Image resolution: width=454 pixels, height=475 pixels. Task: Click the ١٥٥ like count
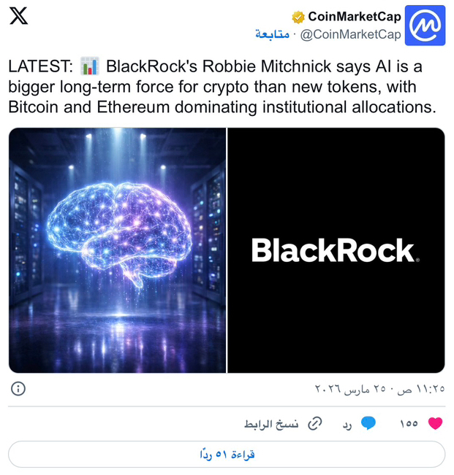click(x=409, y=423)
